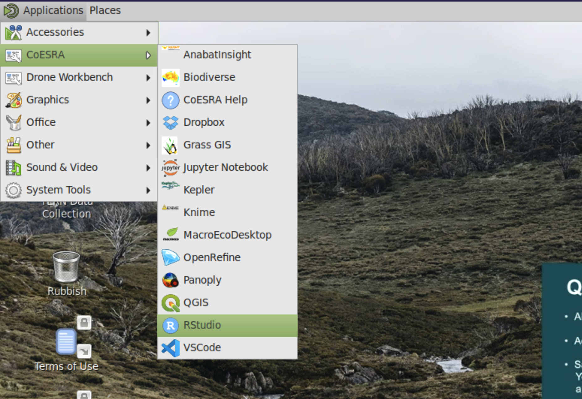Click the Accessories category icon
This screenshot has width=582, height=399.
click(x=13, y=33)
